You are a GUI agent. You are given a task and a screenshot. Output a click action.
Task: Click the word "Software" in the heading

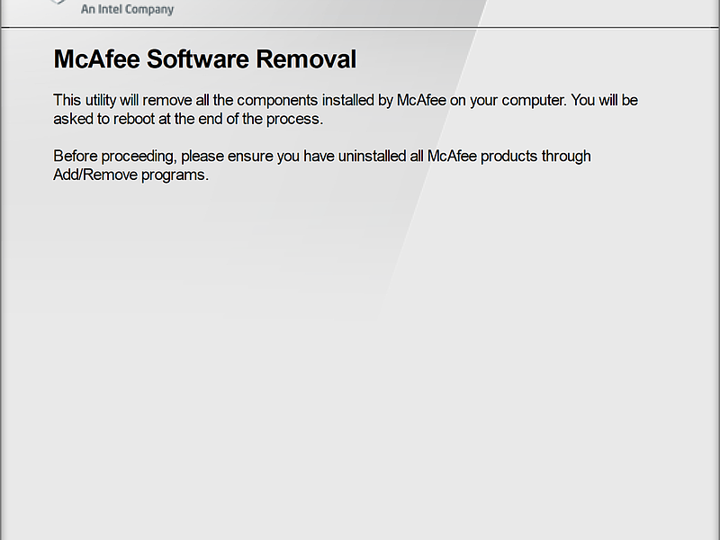click(197, 59)
